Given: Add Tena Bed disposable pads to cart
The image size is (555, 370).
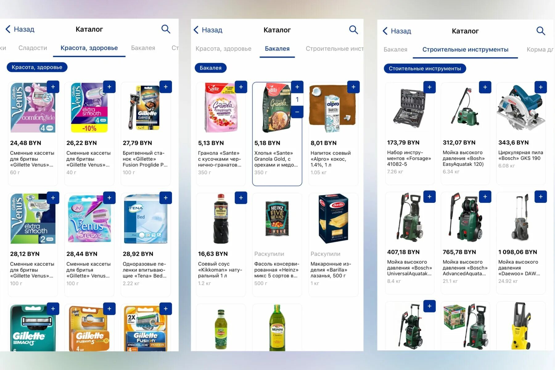Looking at the screenshot, I should point(166,198).
